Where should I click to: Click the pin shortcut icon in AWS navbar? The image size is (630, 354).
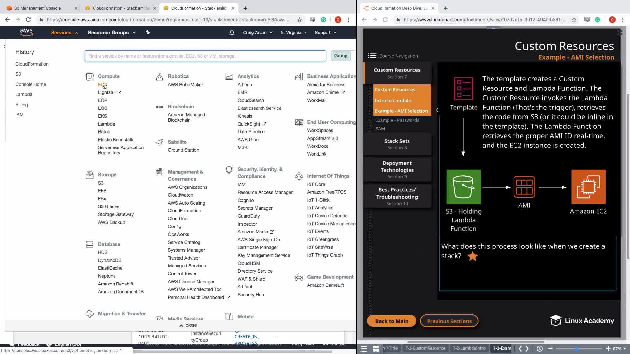[148, 32]
